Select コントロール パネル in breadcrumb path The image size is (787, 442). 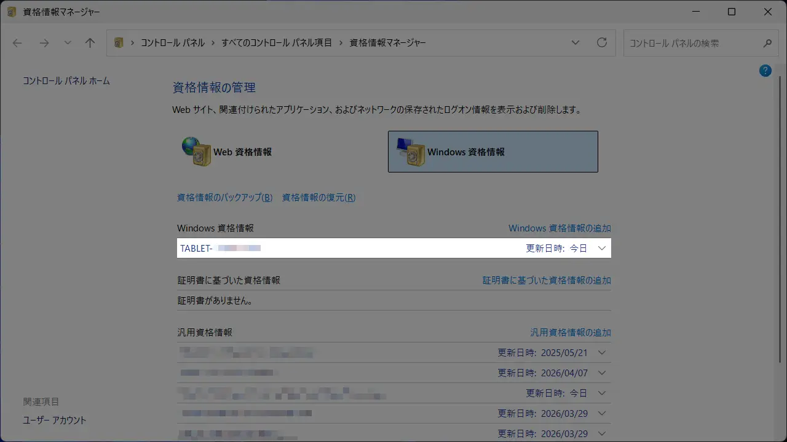173,43
